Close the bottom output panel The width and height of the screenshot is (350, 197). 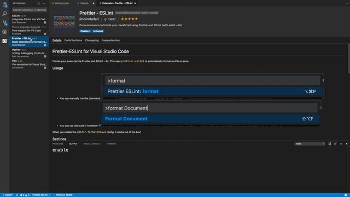point(347,144)
